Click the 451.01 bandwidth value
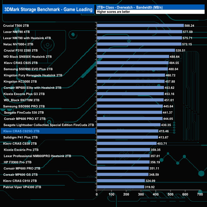 point(169,100)
